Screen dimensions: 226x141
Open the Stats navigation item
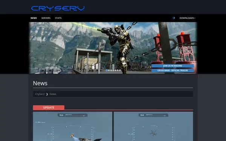[58, 18]
